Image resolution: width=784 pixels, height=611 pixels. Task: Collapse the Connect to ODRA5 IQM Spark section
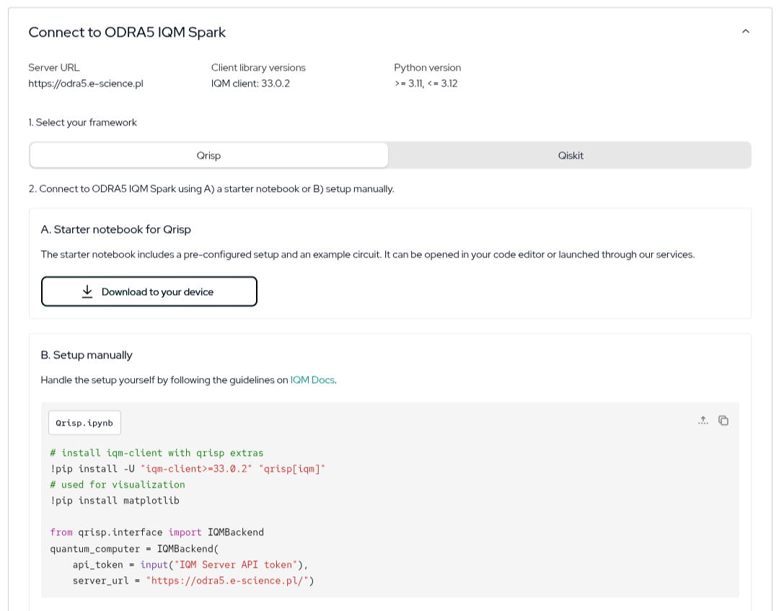click(x=746, y=31)
